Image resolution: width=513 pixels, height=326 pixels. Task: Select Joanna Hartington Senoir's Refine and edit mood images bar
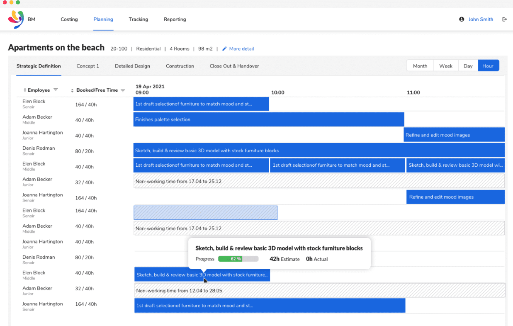455,197
